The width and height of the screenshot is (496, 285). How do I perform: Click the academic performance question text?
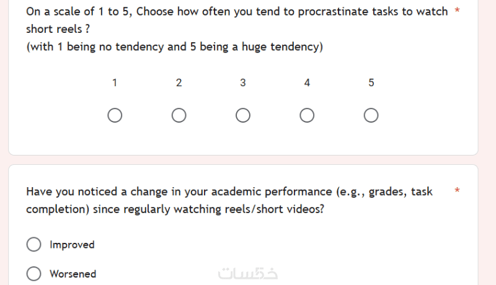pos(229,192)
